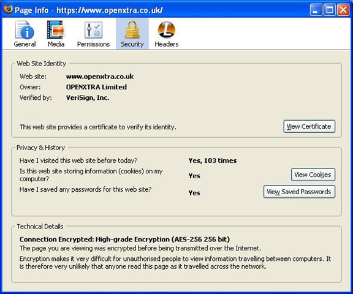Switch to the General tab label
Image resolution: width=353 pixels, height=294 pixels.
pyautogui.click(x=25, y=44)
